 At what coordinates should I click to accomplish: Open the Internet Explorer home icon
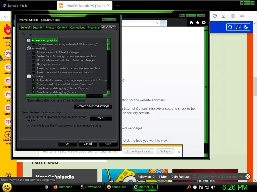191,23
